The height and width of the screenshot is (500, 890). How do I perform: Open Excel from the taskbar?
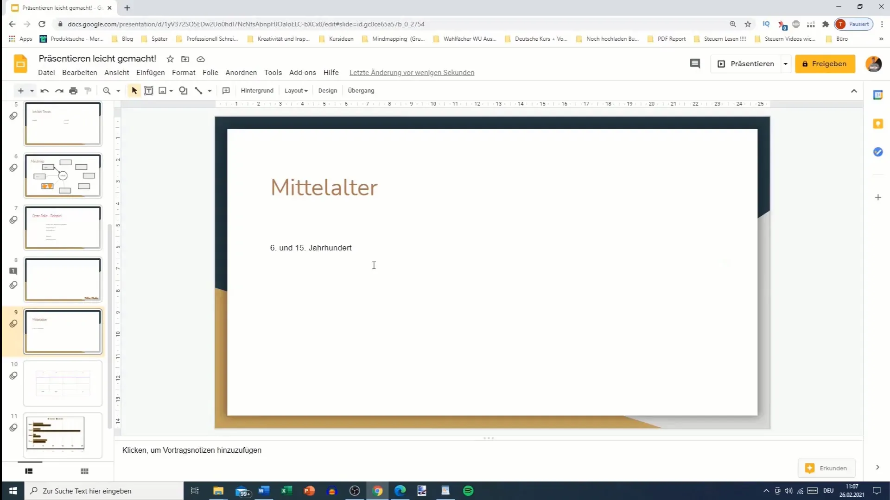[x=286, y=491]
